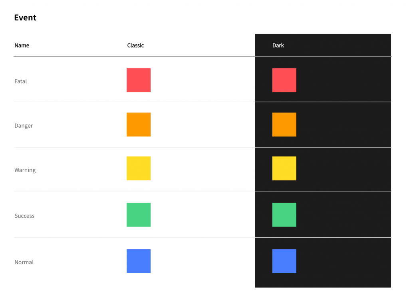Click the Fatal red swatch under Classic

139,80
